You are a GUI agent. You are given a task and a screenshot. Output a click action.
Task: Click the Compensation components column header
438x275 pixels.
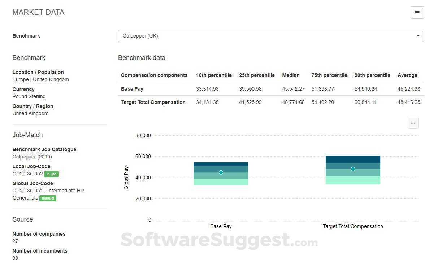coord(154,75)
